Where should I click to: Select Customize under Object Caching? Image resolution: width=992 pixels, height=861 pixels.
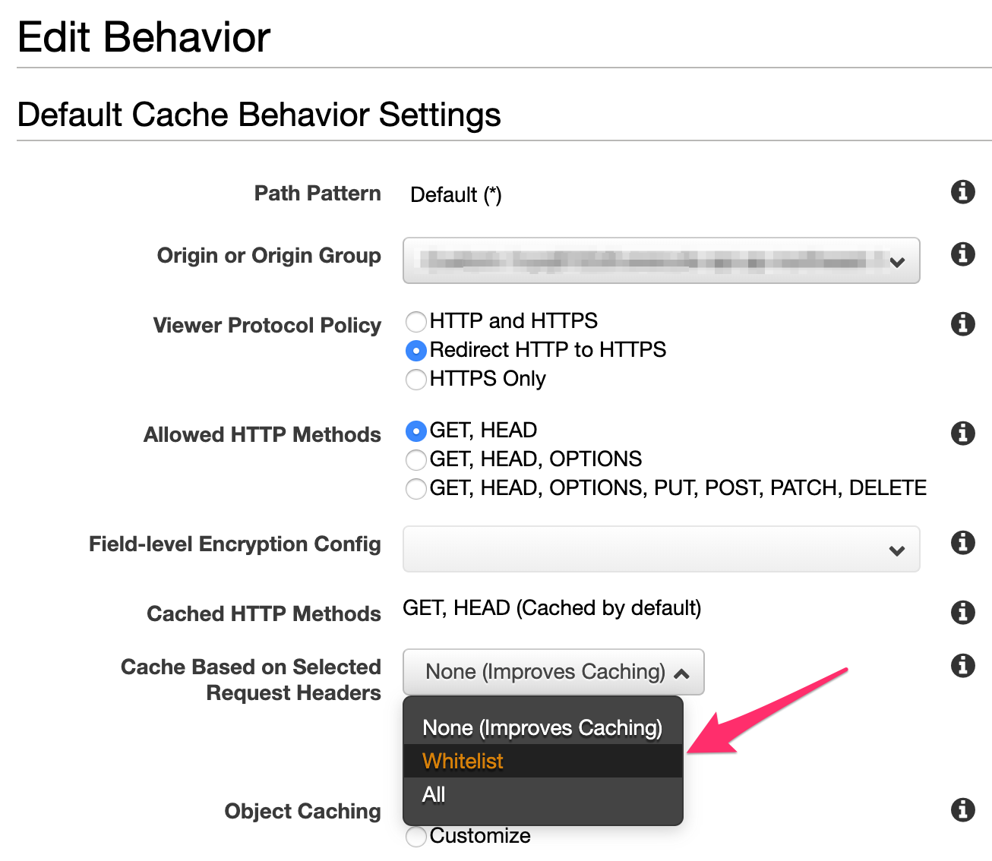[416, 837]
